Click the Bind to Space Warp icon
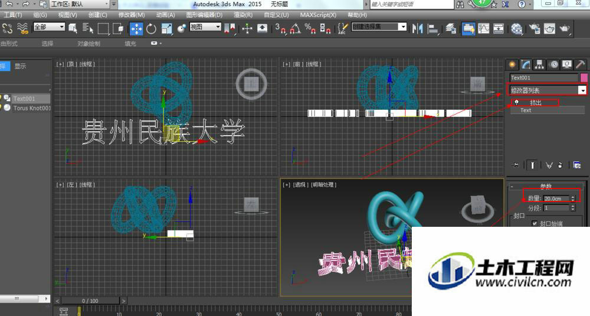This screenshot has height=316, width=590. click(x=23, y=28)
